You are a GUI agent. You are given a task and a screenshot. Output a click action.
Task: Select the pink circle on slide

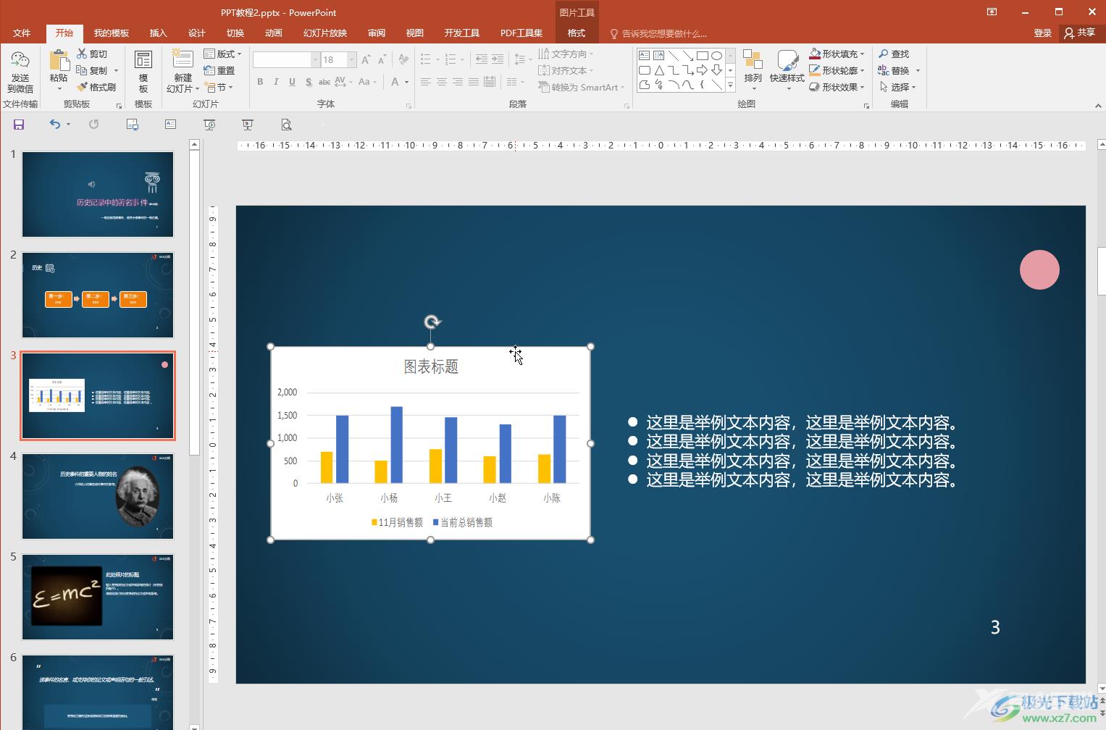[x=1039, y=269]
